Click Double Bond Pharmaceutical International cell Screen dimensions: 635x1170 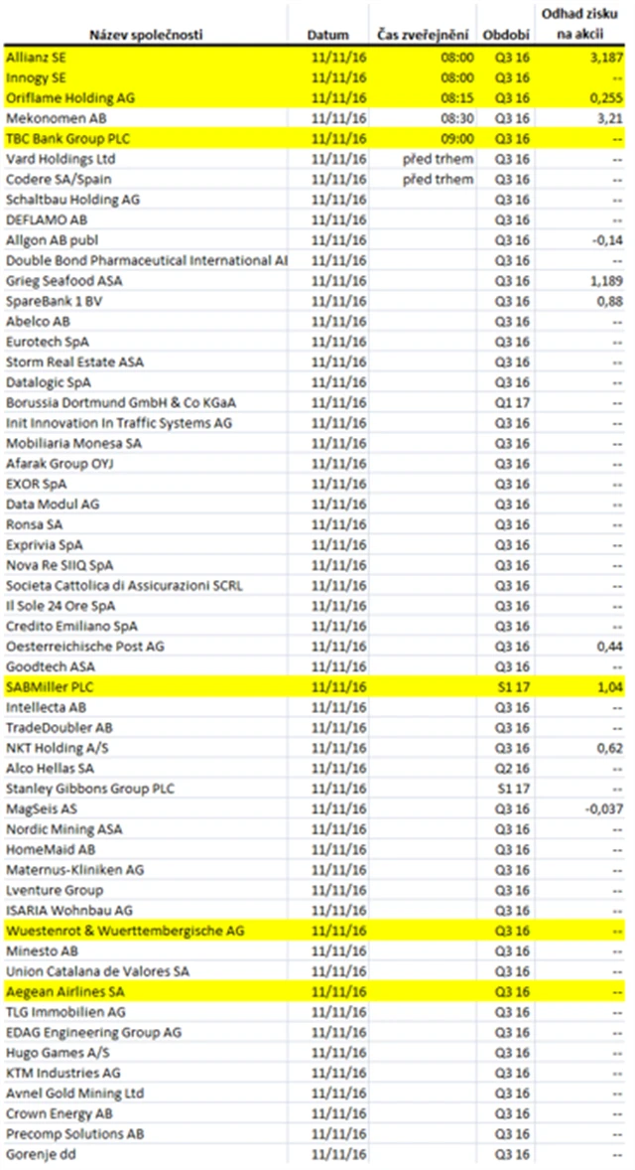147,260
